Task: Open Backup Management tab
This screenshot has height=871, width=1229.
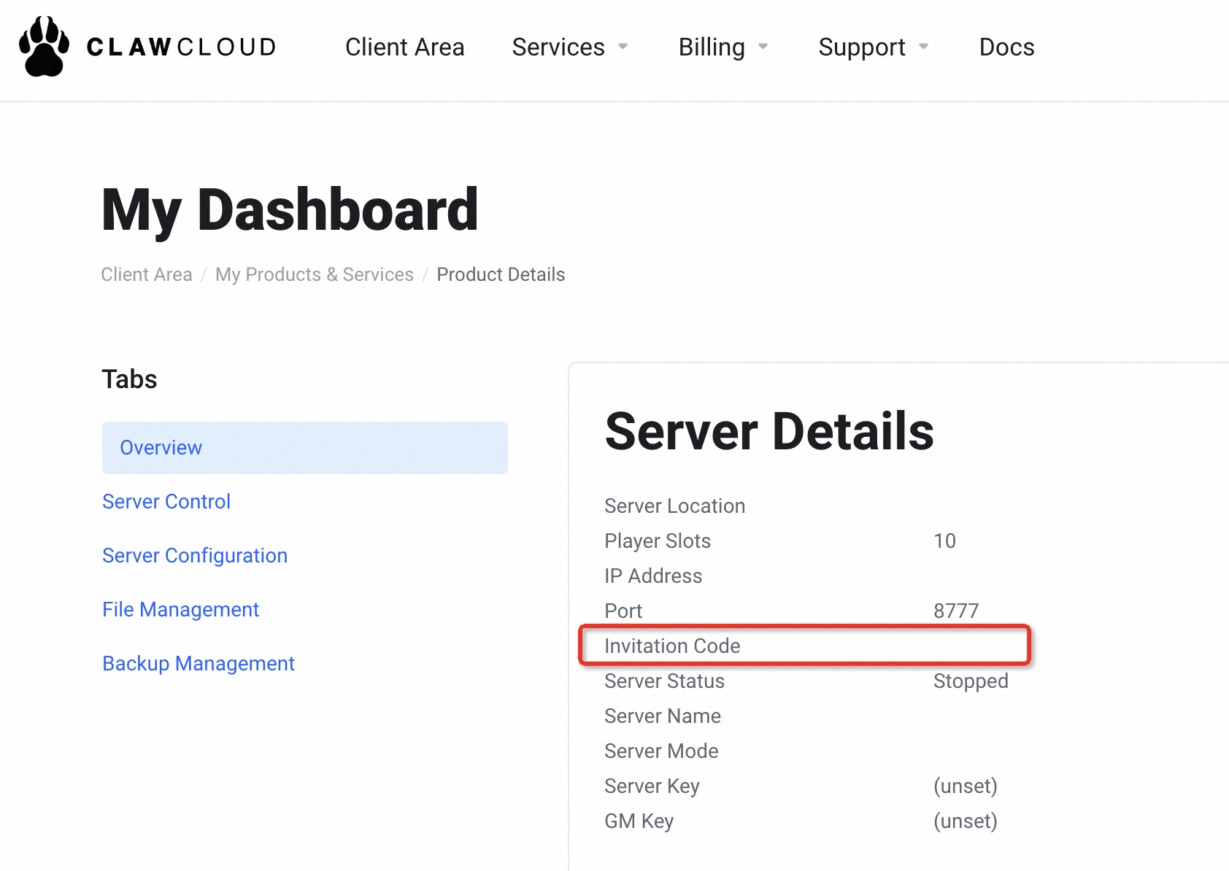Action: (198, 664)
